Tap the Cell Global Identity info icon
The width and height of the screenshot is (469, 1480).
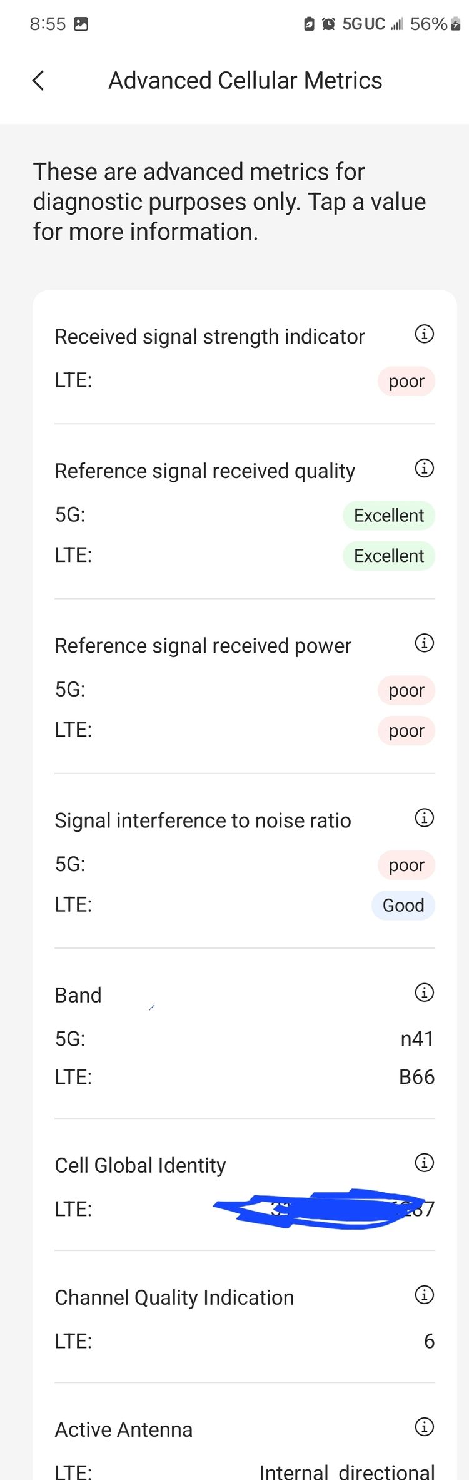tap(425, 1163)
